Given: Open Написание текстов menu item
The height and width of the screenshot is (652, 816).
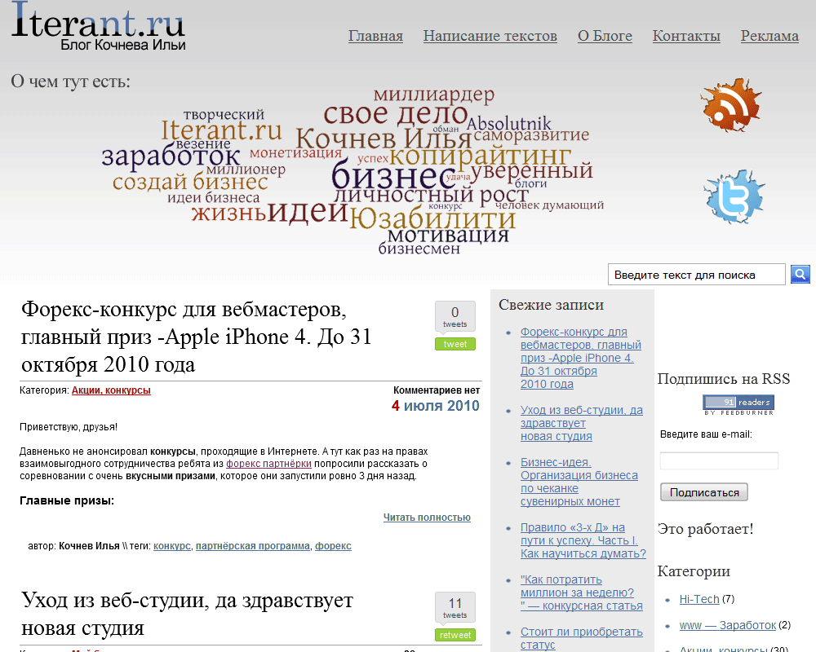Looking at the screenshot, I should [490, 36].
